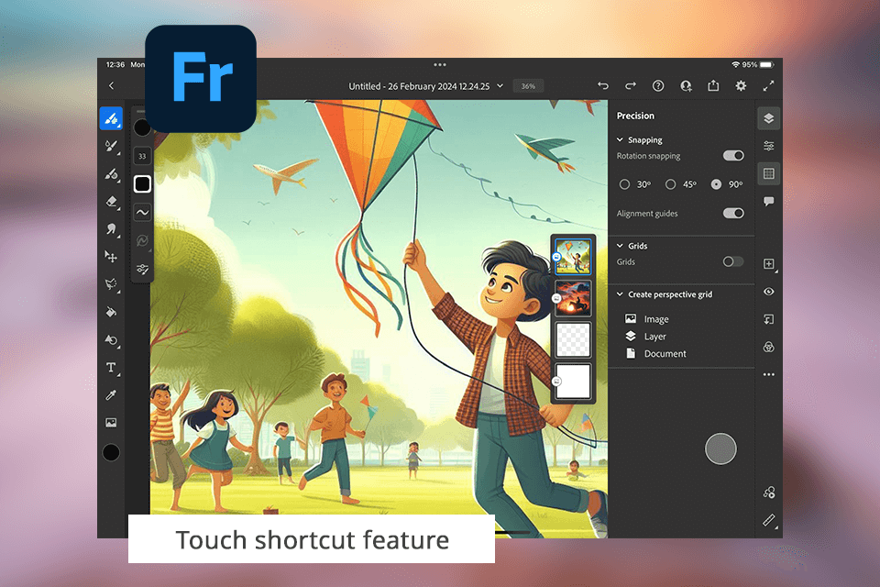Screen dimensions: 880x587
Task: Open the Share export icon
Action: [x=713, y=85]
